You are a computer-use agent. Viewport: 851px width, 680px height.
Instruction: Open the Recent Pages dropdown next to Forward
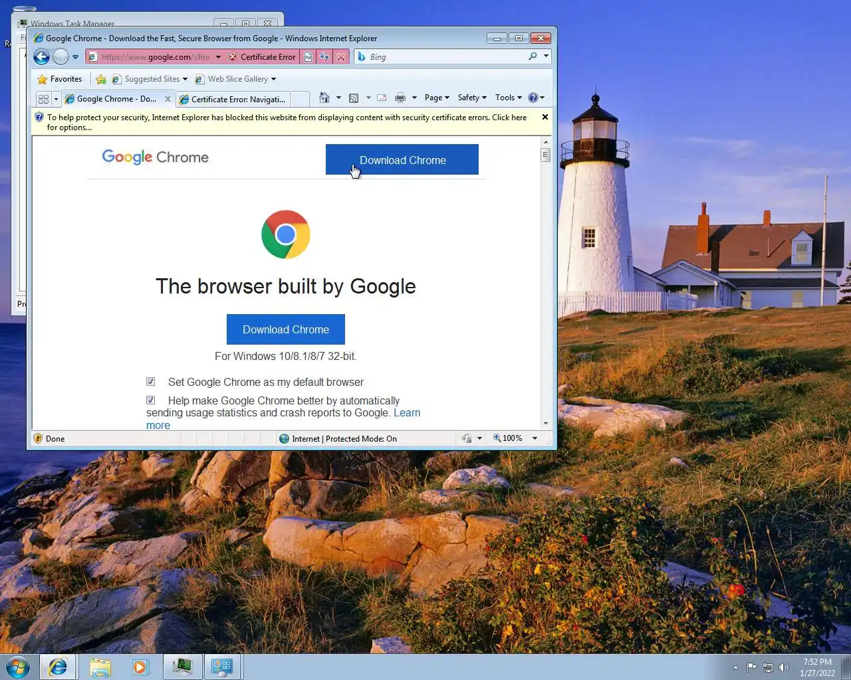click(x=75, y=57)
